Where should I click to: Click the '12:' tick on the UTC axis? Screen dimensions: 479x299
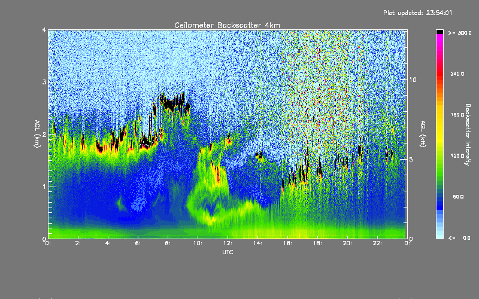click(228, 243)
